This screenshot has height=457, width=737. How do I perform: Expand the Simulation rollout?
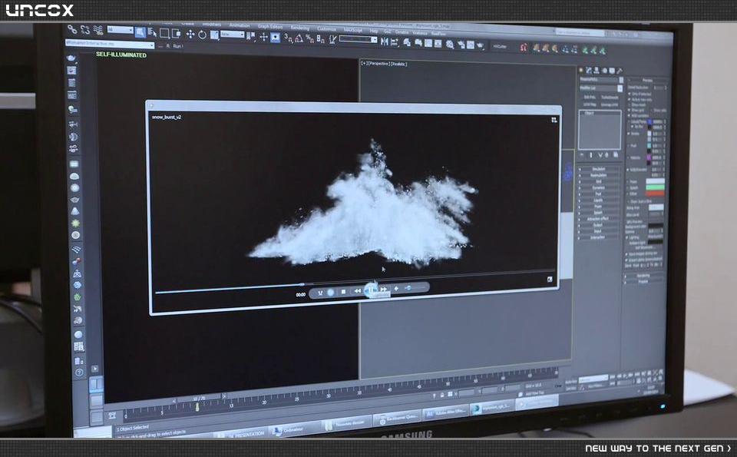599,169
